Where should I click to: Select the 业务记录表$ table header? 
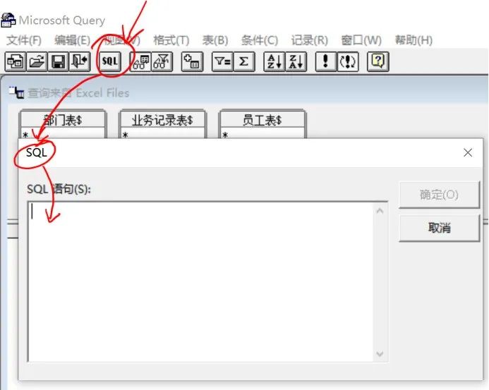[162, 120]
